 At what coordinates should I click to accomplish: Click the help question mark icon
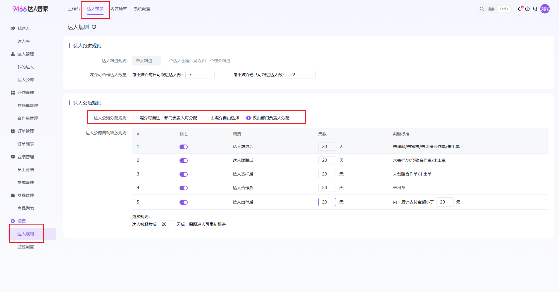click(527, 9)
